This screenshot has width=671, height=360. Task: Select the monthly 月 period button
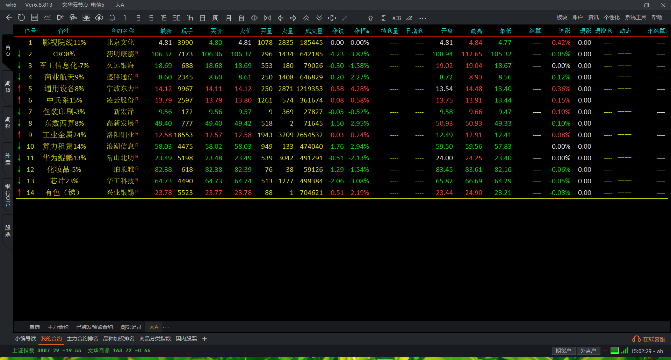tap(229, 18)
